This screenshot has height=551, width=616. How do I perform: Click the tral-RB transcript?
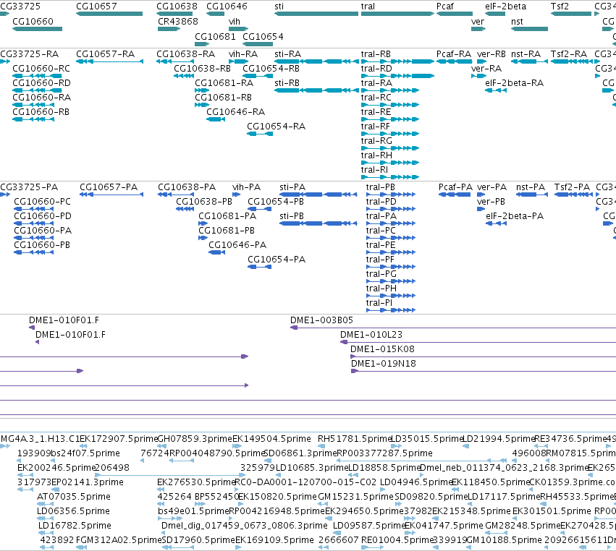click(x=397, y=61)
